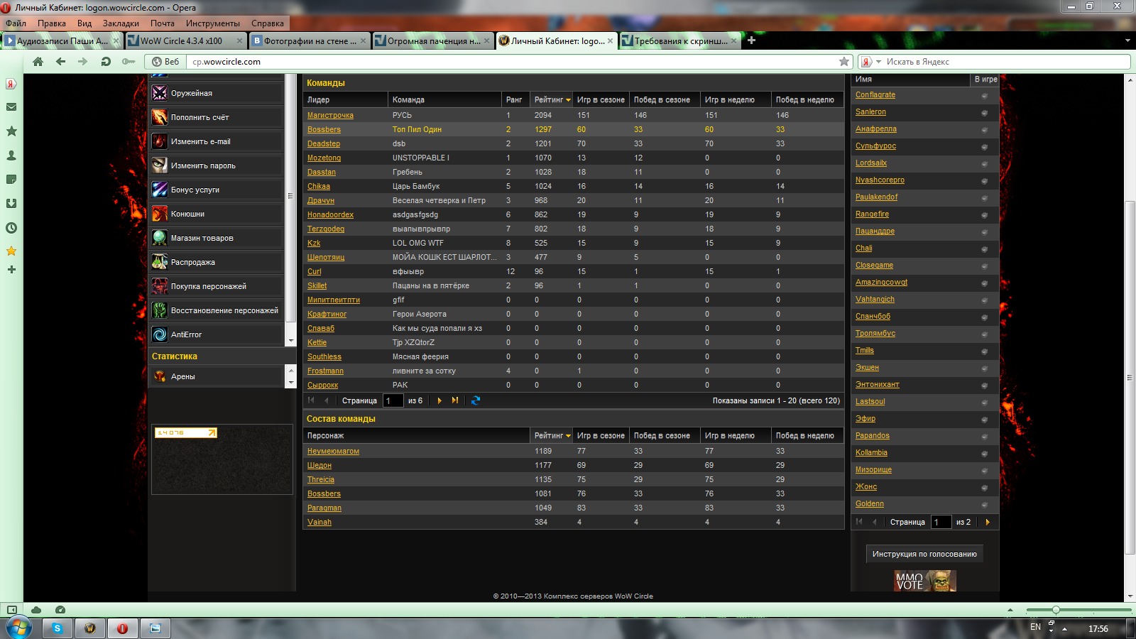Click the MMO VOTE banner
The height and width of the screenshot is (639, 1136).
(x=925, y=581)
